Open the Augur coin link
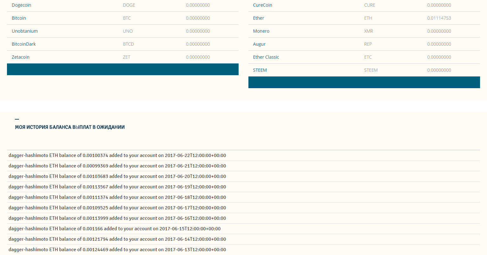The height and width of the screenshot is (255, 487). 259,44
